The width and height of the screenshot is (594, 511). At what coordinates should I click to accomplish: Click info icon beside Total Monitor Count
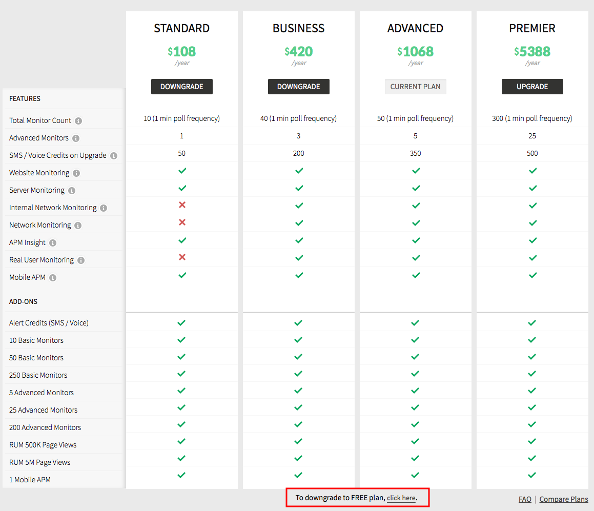[78, 121]
